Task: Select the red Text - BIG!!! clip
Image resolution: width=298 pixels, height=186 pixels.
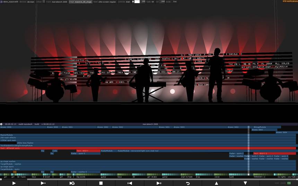Action: coord(88,151)
